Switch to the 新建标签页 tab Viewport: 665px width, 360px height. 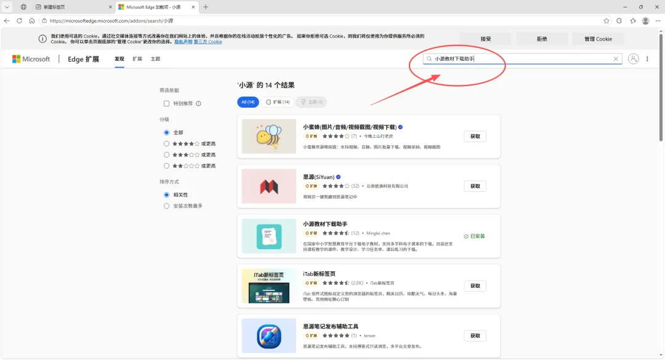[73, 7]
